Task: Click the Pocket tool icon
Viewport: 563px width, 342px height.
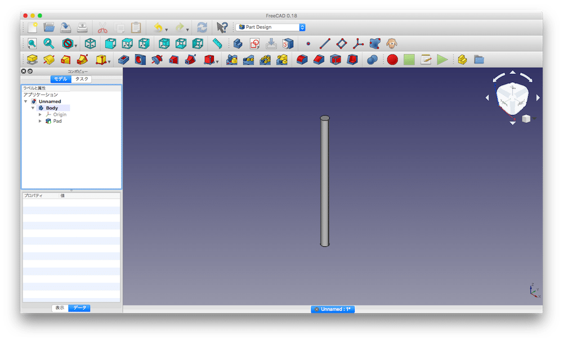Action: click(x=124, y=59)
